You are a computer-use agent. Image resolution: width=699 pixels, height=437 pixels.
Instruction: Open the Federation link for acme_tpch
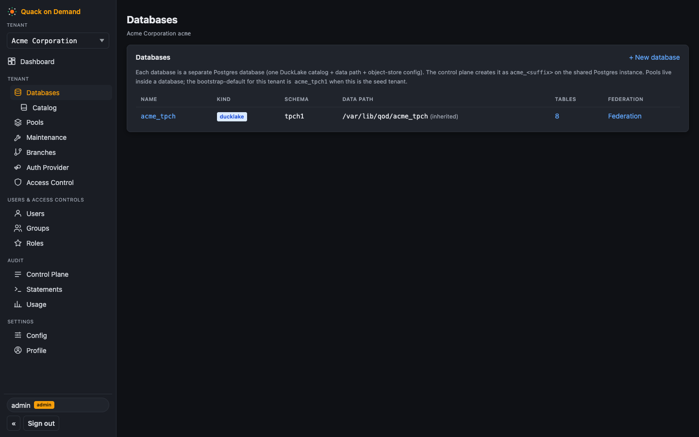point(625,116)
